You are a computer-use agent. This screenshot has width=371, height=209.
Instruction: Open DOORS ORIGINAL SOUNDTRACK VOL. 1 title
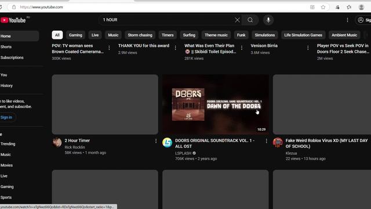point(215,143)
